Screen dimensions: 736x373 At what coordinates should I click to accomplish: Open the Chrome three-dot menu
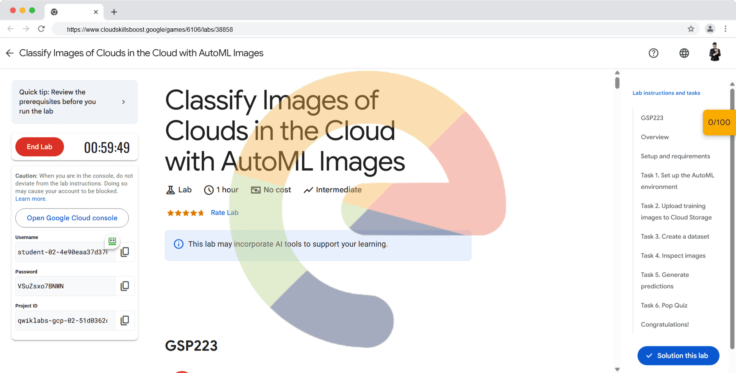click(725, 29)
